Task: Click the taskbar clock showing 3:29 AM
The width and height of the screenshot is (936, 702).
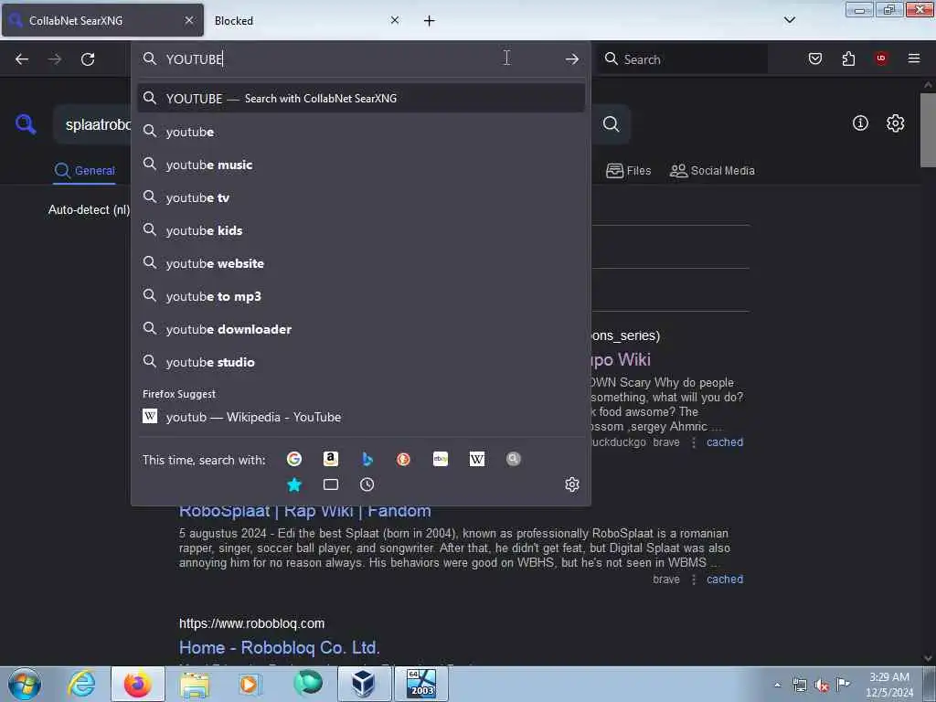Action: (x=888, y=685)
